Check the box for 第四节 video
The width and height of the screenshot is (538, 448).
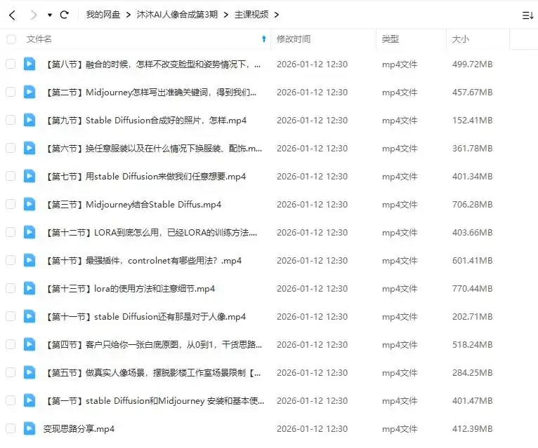pos(11,344)
